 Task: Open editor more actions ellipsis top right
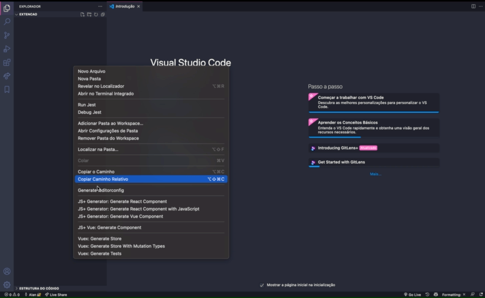pos(480,6)
